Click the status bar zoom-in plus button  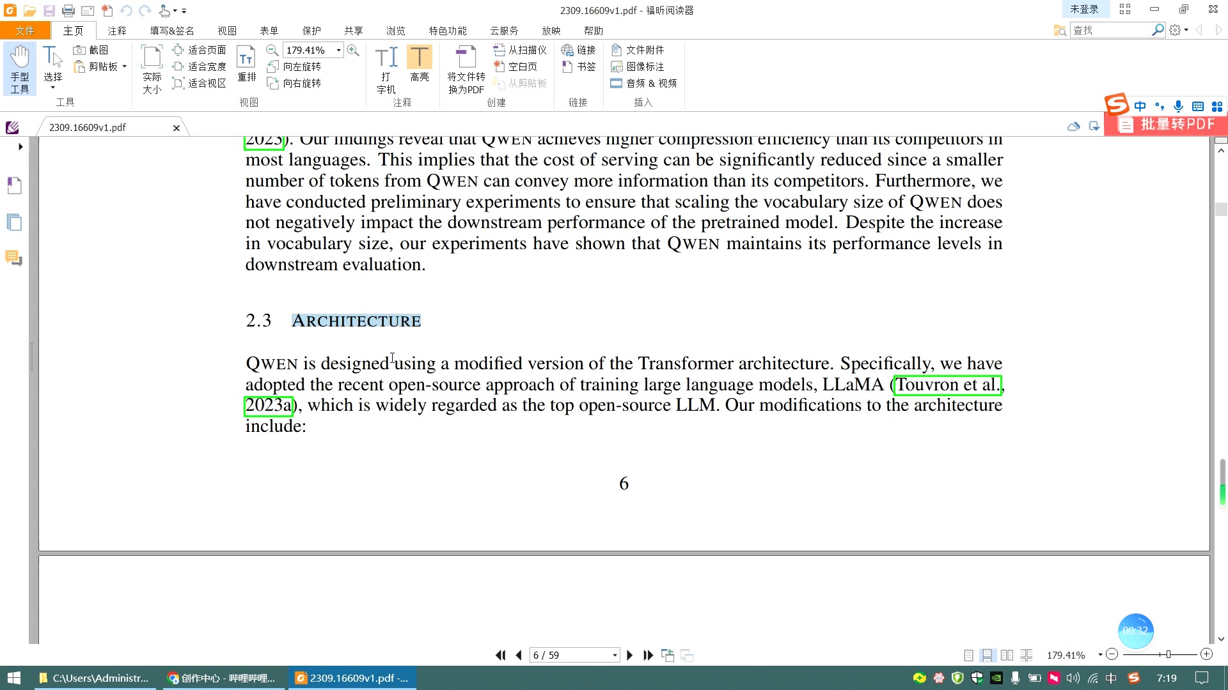[x=1206, y=654]
